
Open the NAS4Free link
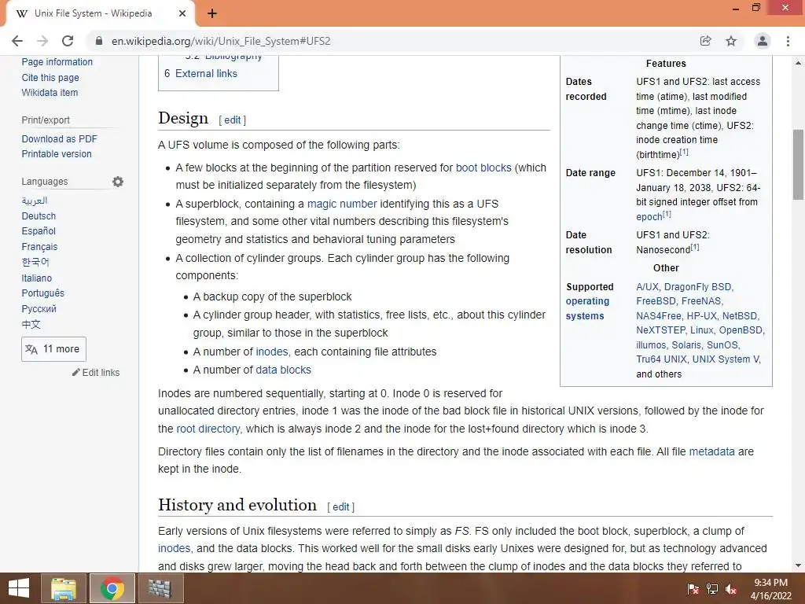[x=659, y=316]
